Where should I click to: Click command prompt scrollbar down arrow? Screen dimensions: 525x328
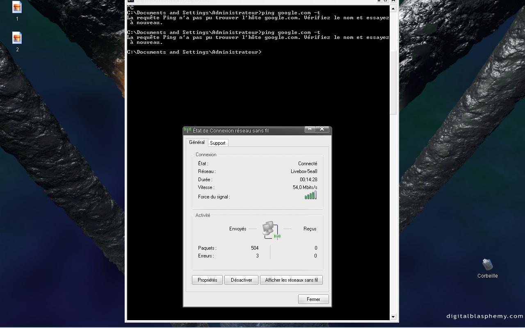(393, 317)
